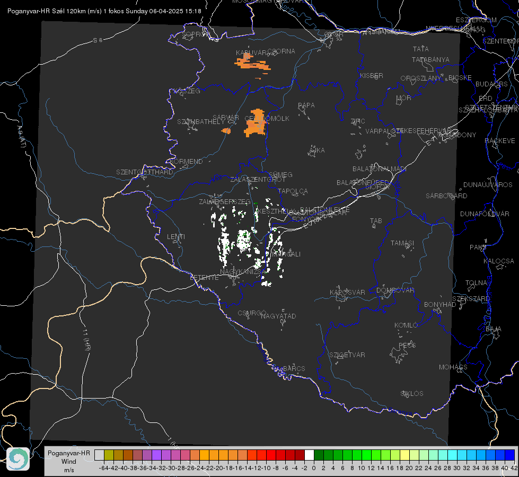
Task: Click the olive swatch between -64 and -42
Action: [x=109, y=455]
